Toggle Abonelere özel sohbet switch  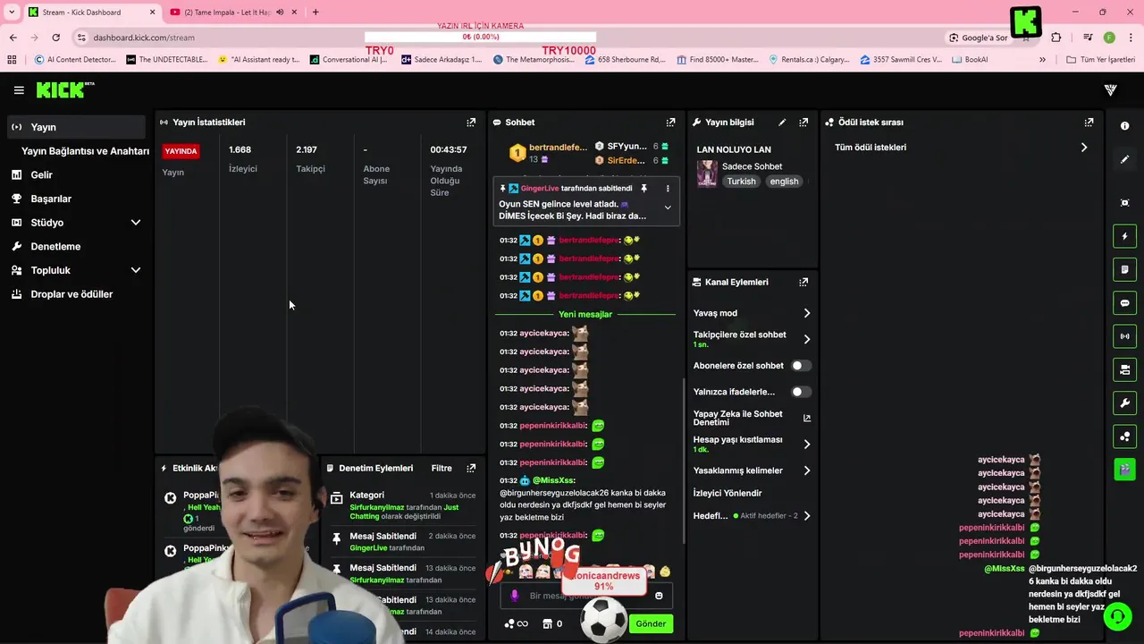(802, 366)
